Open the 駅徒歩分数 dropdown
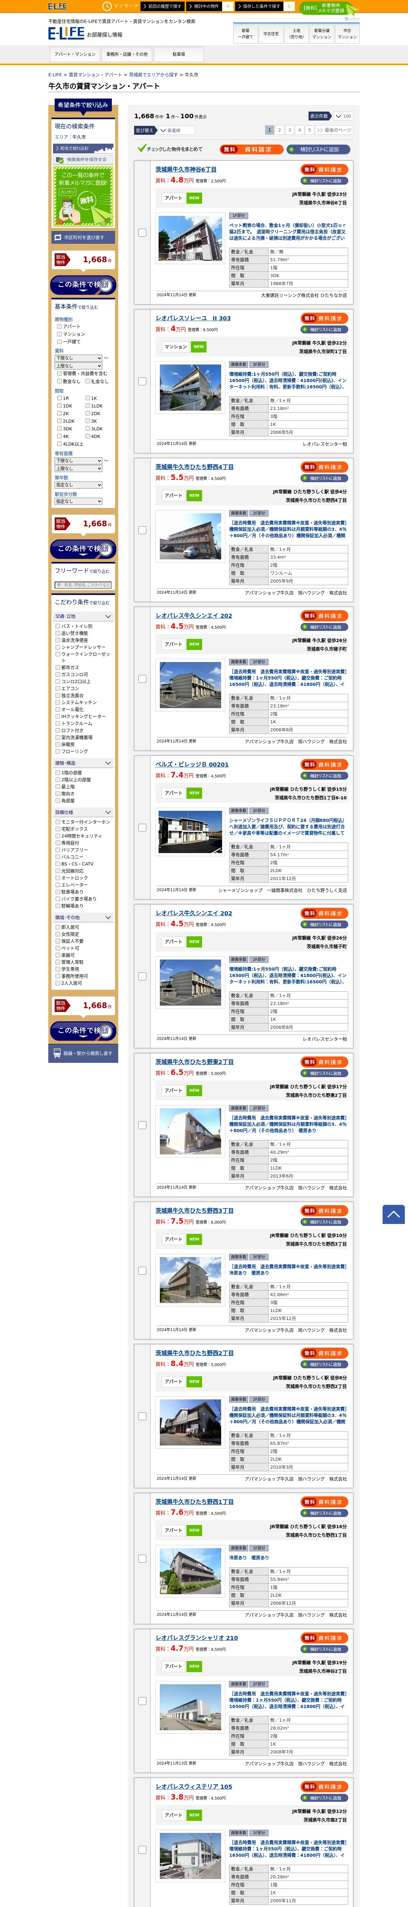The height and width of the screenshot is (1907, 408). [x=78, y=501]
